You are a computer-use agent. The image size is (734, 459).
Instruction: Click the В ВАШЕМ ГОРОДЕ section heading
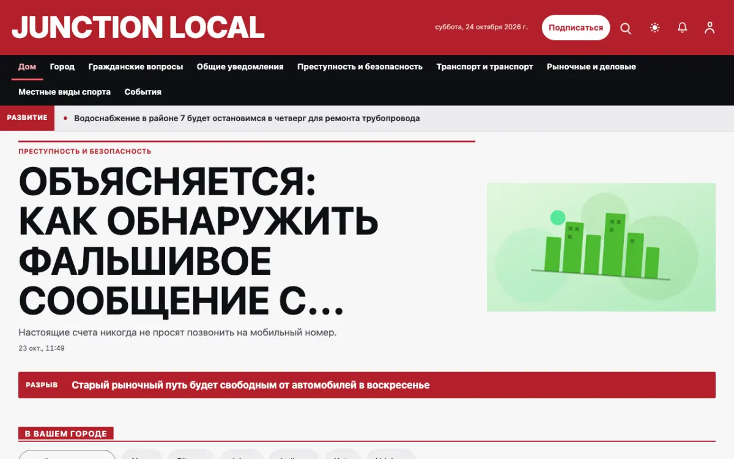tap(65, 434)
